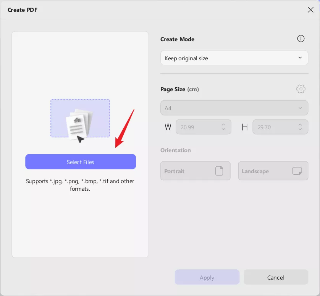Close the Create PDF dialog
Screen dimensions: 320x296
(310, 10)
